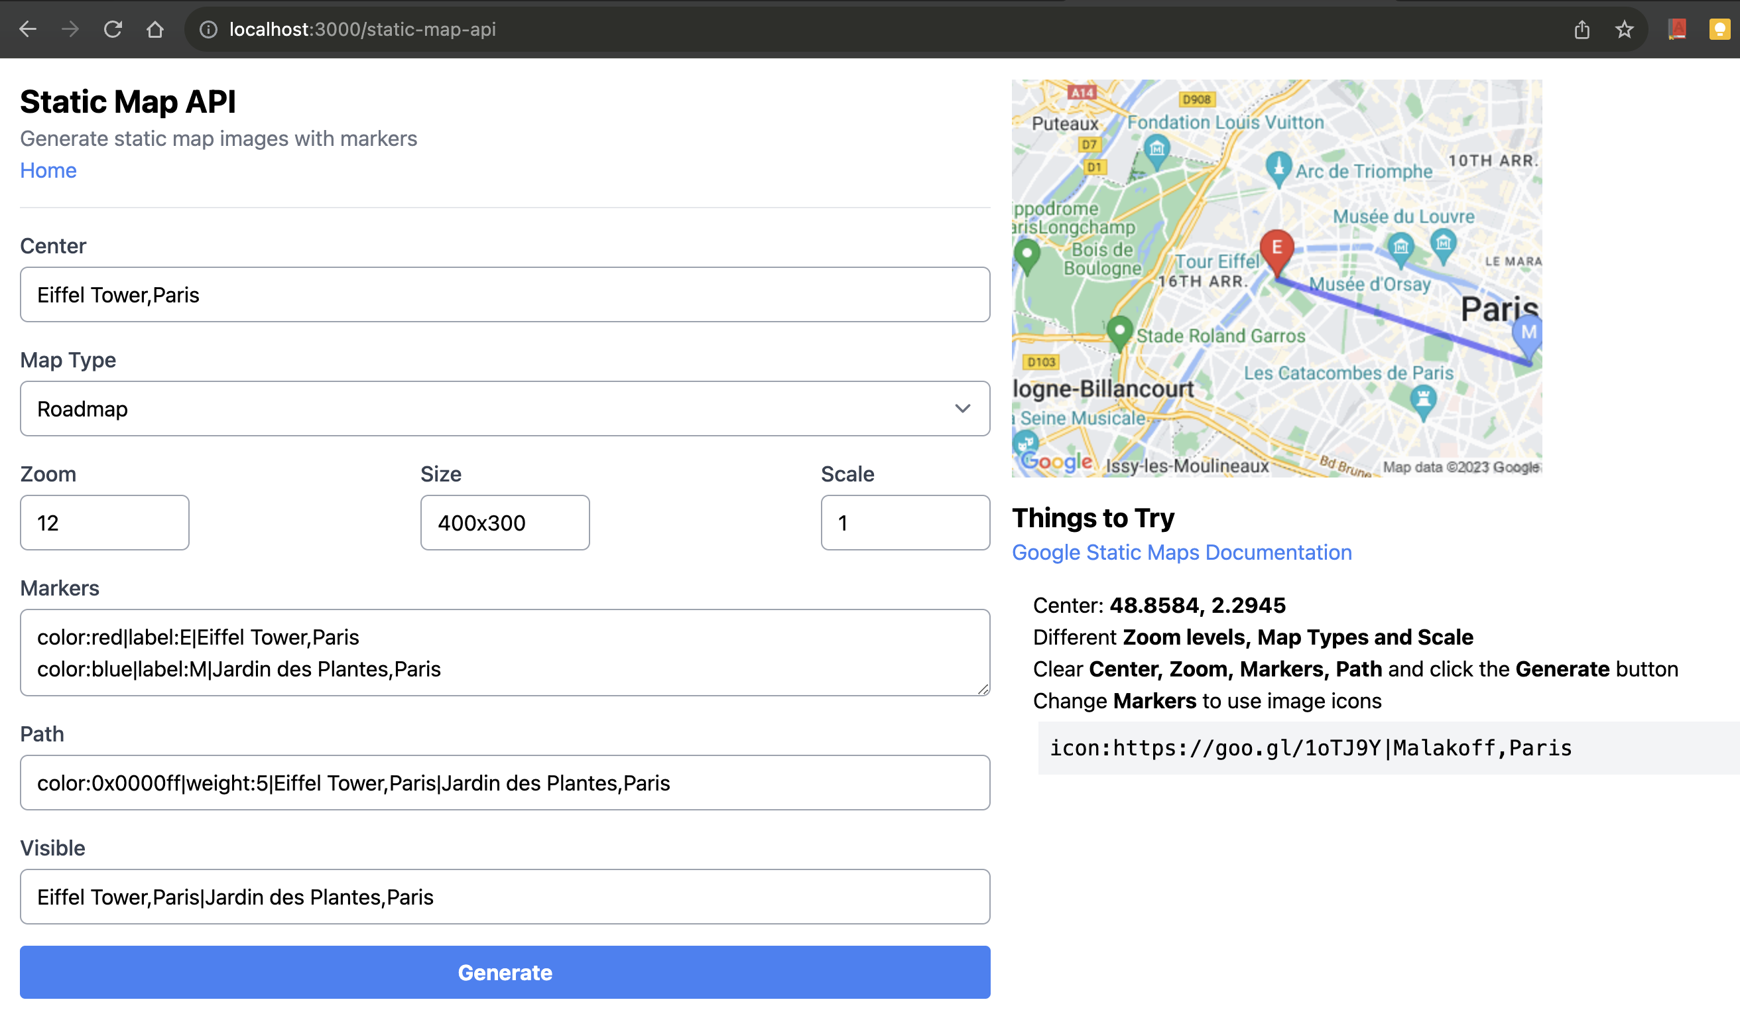This screenshot has width=1740, height=1020.
Task: Click the browser back navigation arrow
Action: [28, 29]
